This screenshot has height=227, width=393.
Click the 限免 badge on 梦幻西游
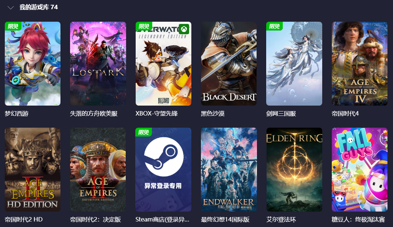[x=13, y=26]
